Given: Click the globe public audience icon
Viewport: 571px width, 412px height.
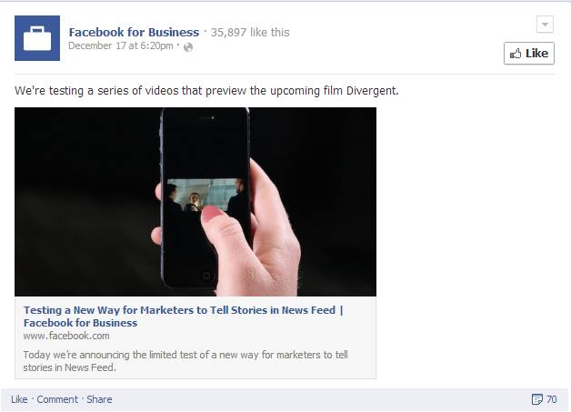Looking at the screenshot, I should (x=188, y=47).
